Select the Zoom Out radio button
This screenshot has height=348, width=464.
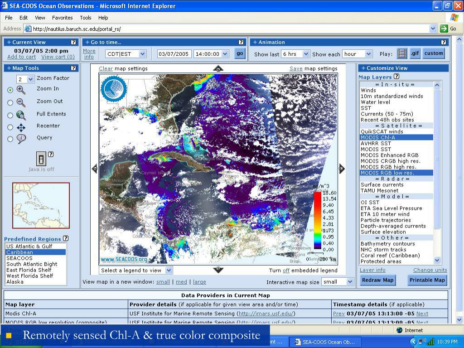[x=10, y=102]
